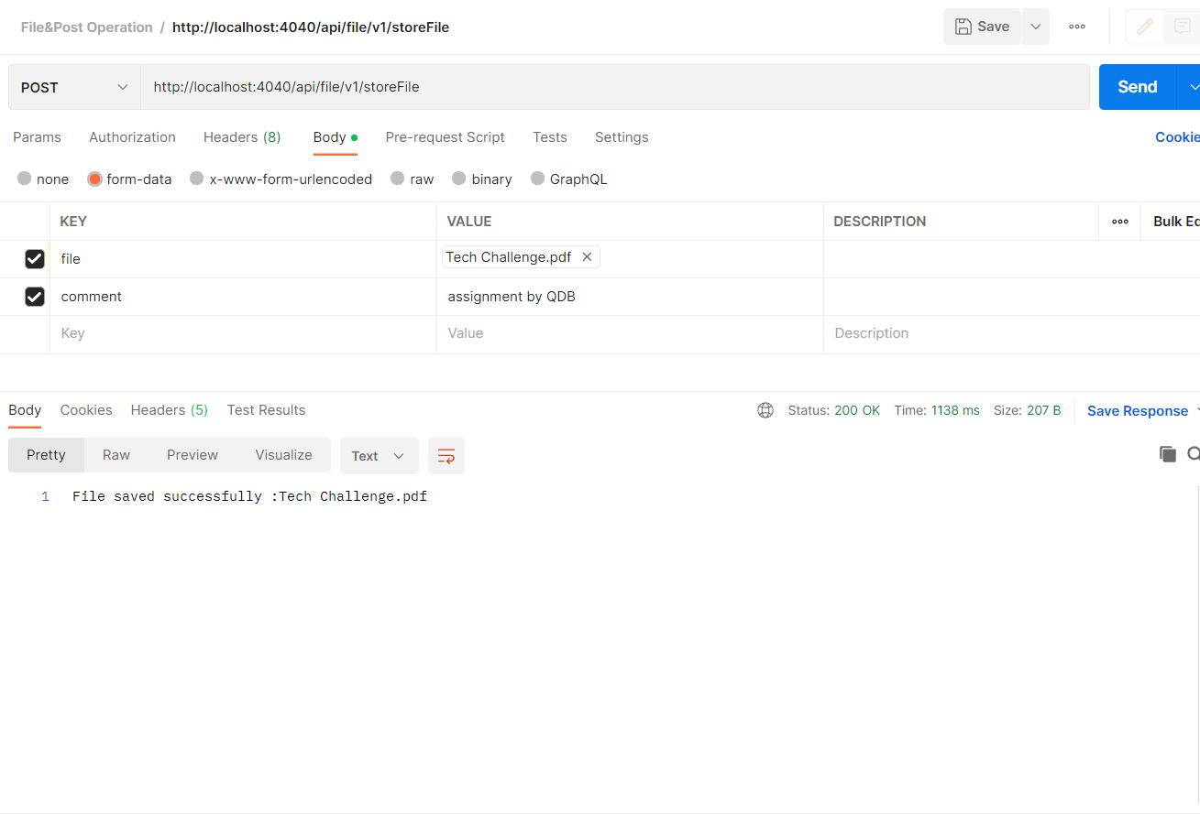Open the key-value options ellipsis above Bulk Edit

click(1119, 221)
